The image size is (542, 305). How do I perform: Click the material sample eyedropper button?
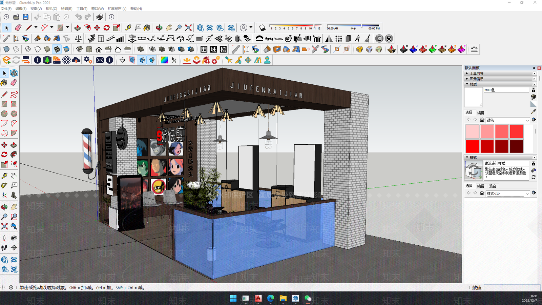[x=534, y=111]
